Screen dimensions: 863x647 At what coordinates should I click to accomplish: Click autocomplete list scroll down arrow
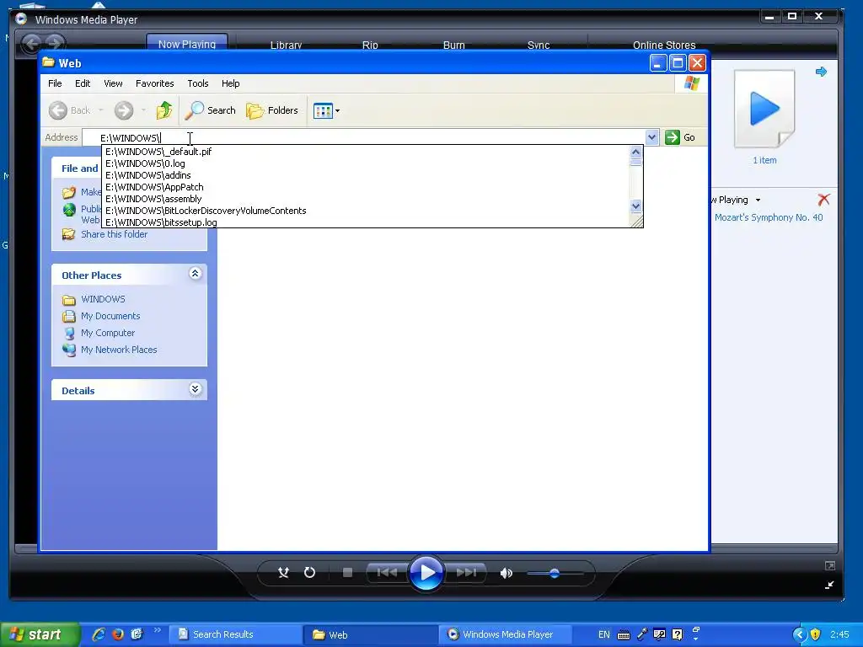click(635, 206)
